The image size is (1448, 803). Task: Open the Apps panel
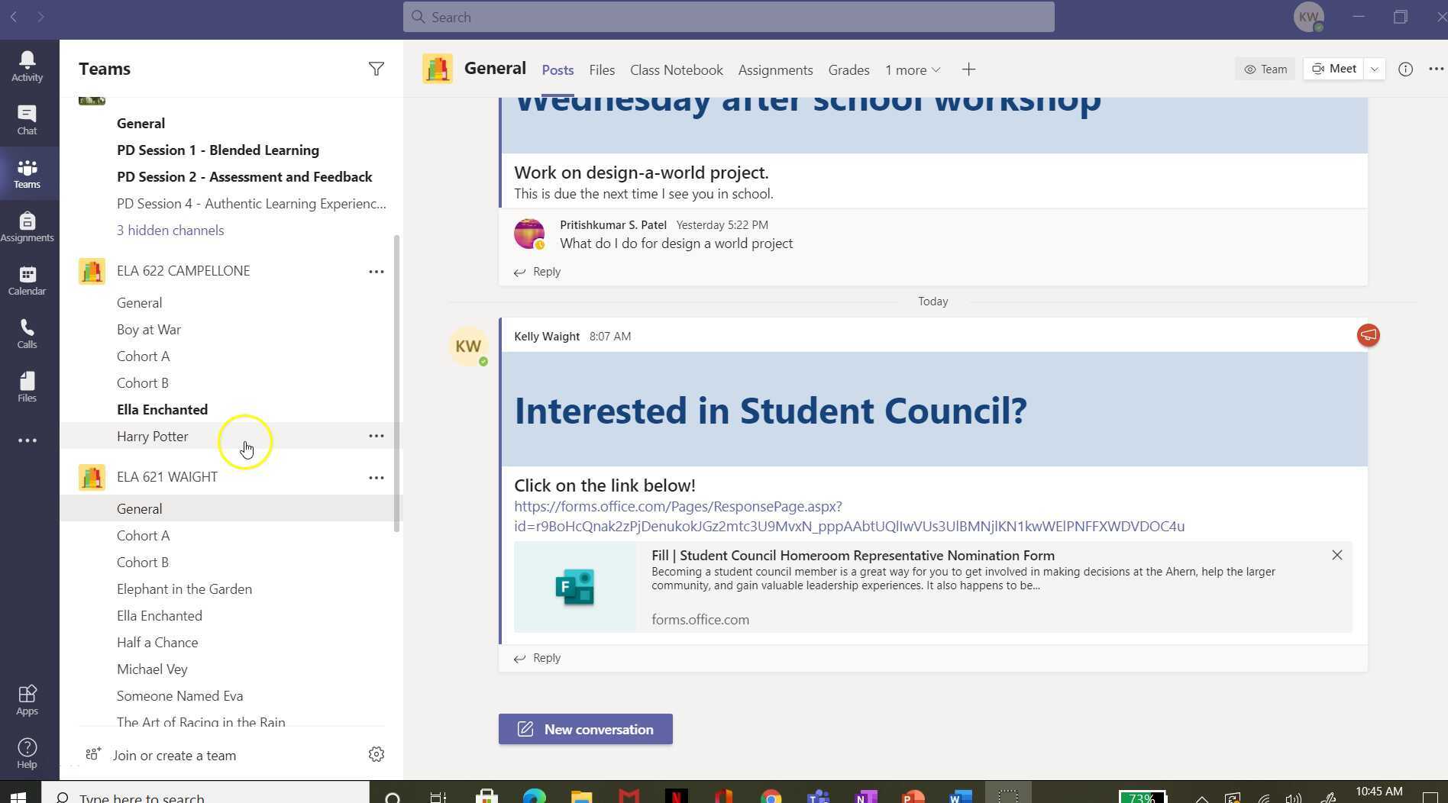click(27, 698)
